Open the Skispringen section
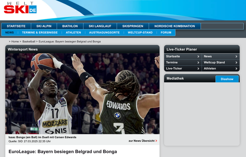 (x=133, y=26)
